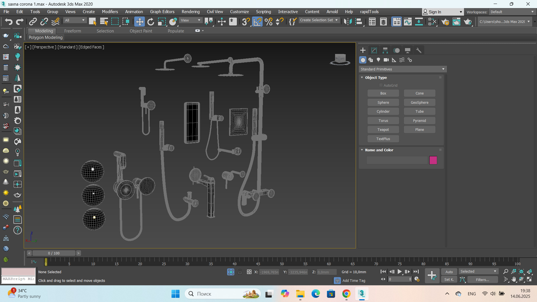
Task: Select the Shapes category icon
Action: pyautogui.click(x=371, y=60)
